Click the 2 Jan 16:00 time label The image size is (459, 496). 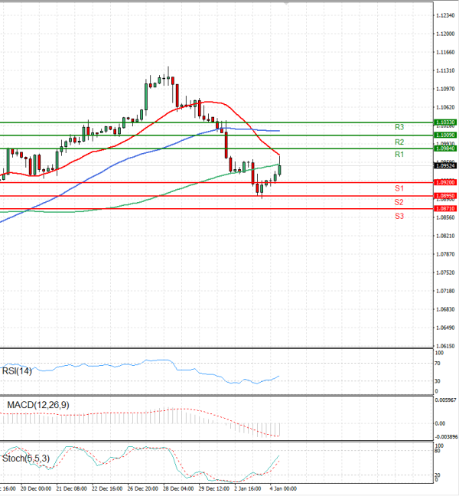(x=248, y=488)
